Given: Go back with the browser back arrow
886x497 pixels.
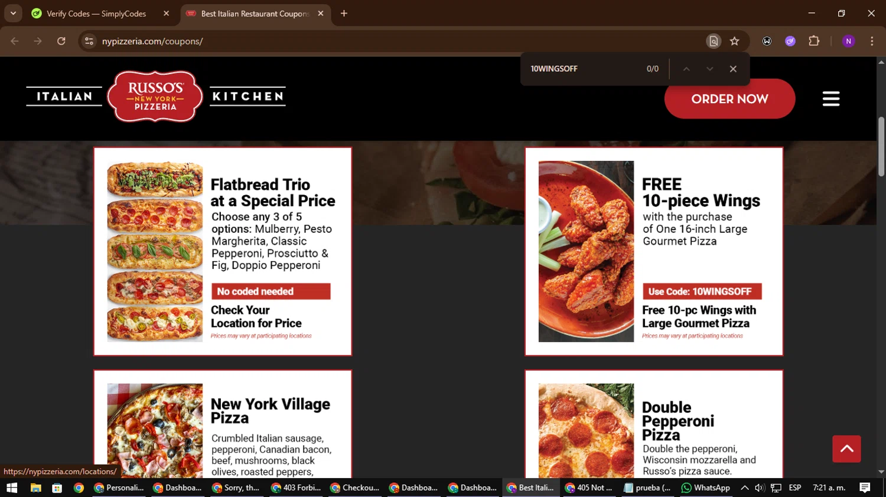Looking at the screenshot, I should pyautogui.click(x=15, y=41).
